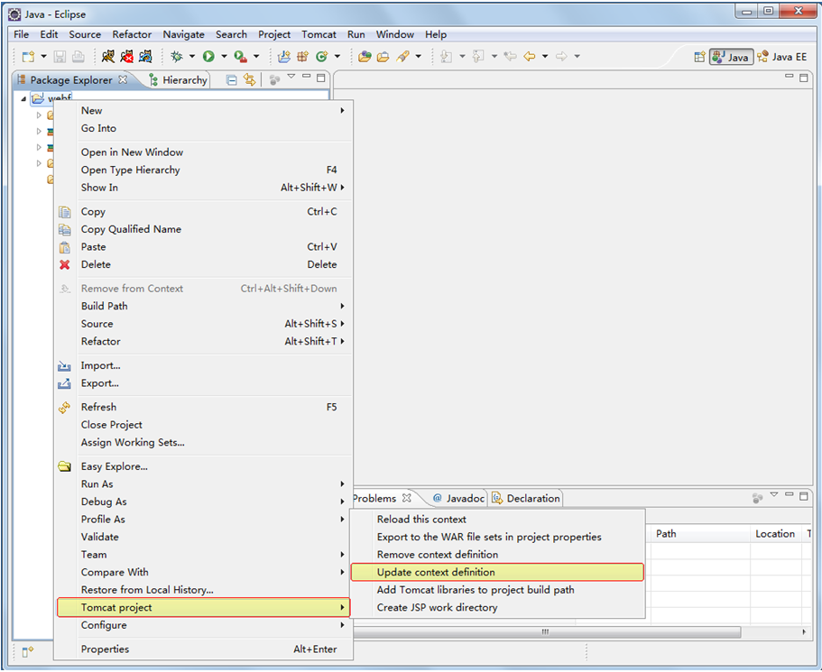Click the Run External Tools icon

[240, 56]
